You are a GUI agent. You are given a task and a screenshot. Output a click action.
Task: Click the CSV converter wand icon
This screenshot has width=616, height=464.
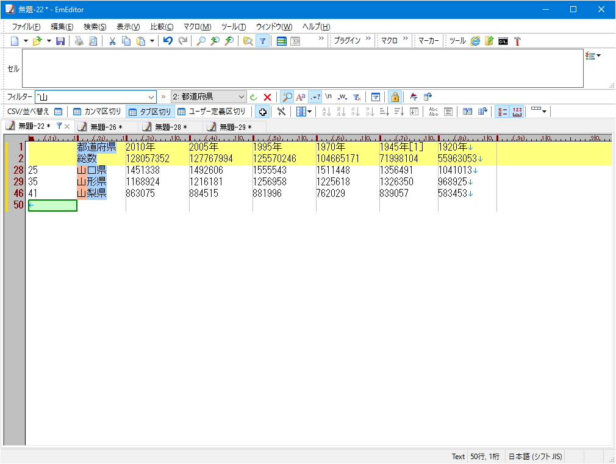(281, 112)
